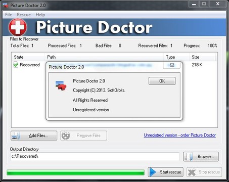Click the X icon on Stop rescue

click(192, 172)
